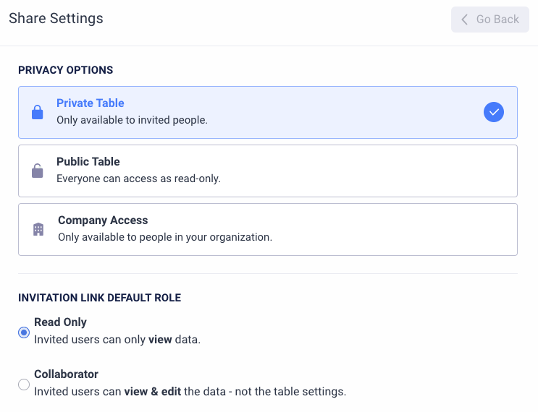Screen dimensions: 538x412
Task: Click 'Everyone can access as read-only' description
Action: pos(138,179)
